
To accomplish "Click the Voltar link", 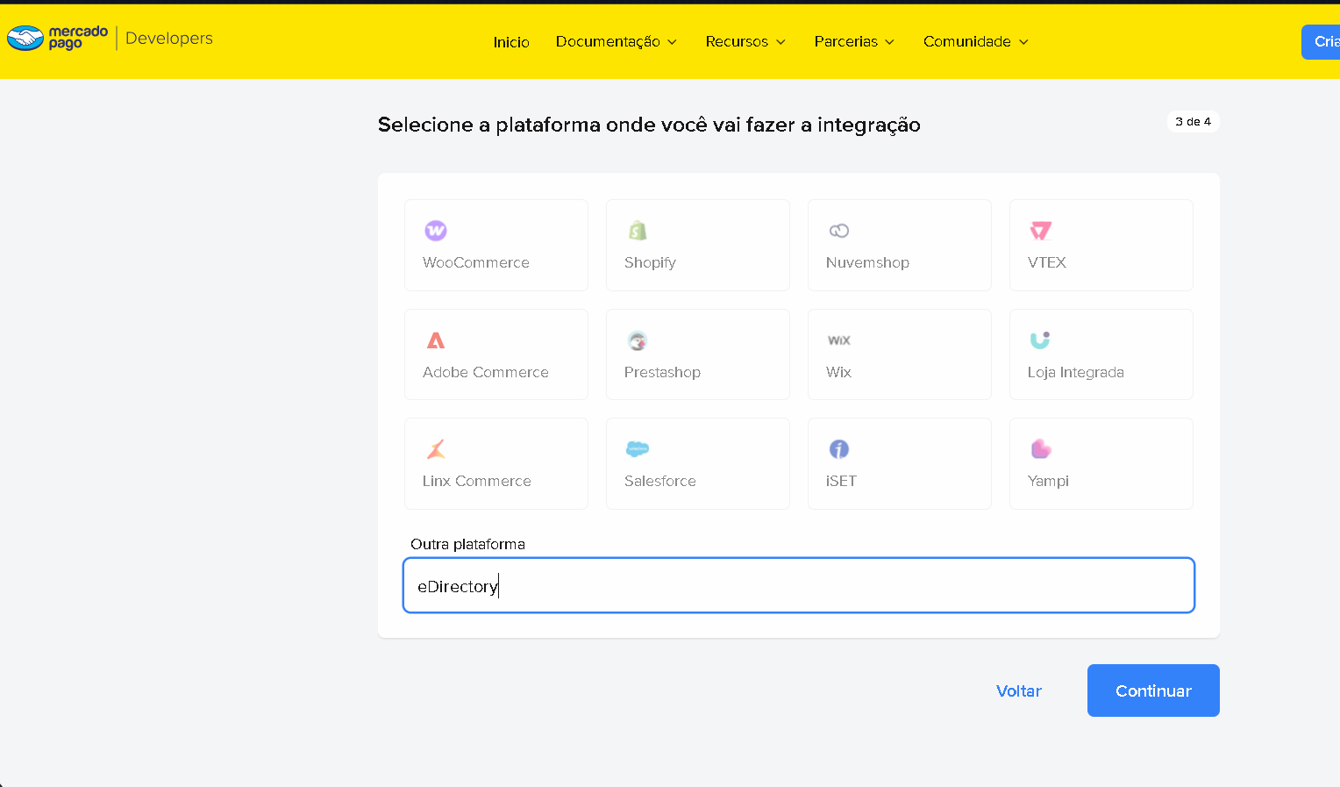I will (1019, 690).
